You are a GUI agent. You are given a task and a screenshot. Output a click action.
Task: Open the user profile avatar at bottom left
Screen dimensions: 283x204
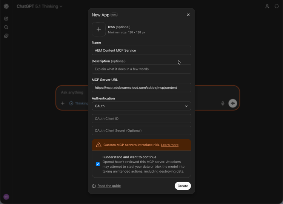[6, 197]
